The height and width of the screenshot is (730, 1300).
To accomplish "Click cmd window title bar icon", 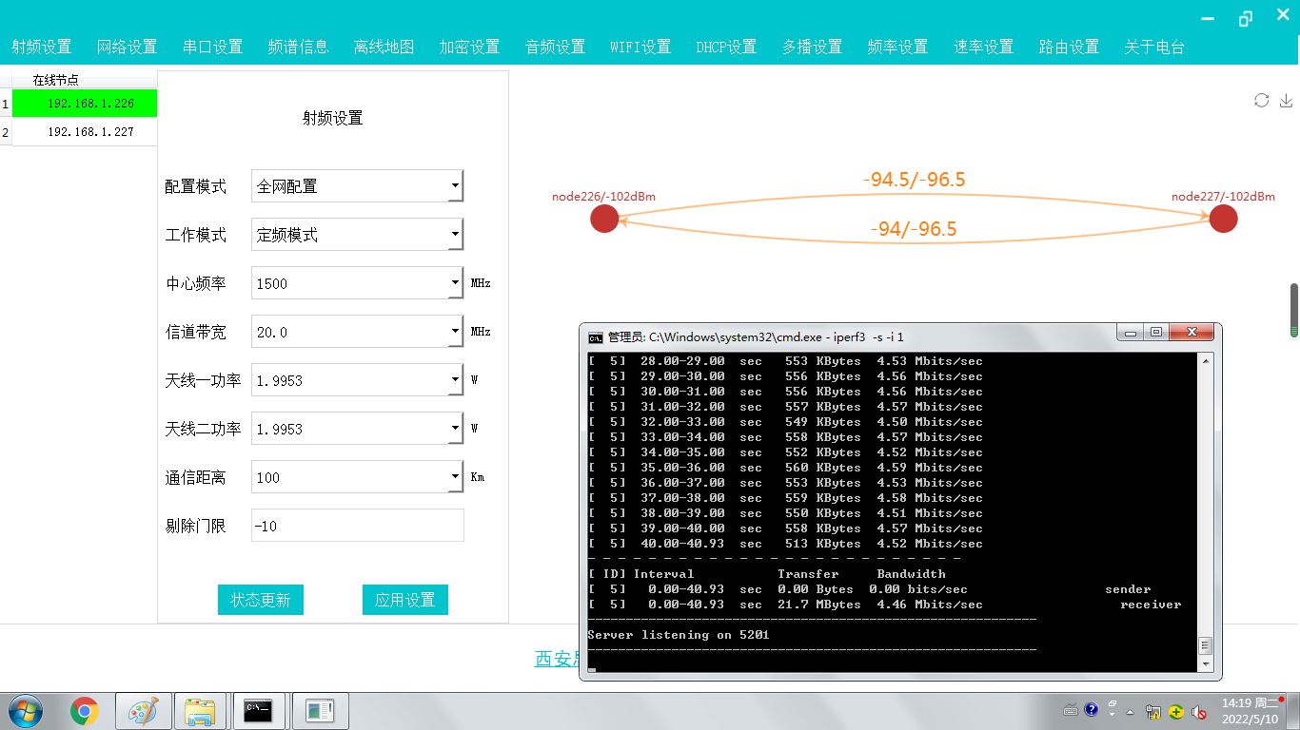I will click(595, 336).
